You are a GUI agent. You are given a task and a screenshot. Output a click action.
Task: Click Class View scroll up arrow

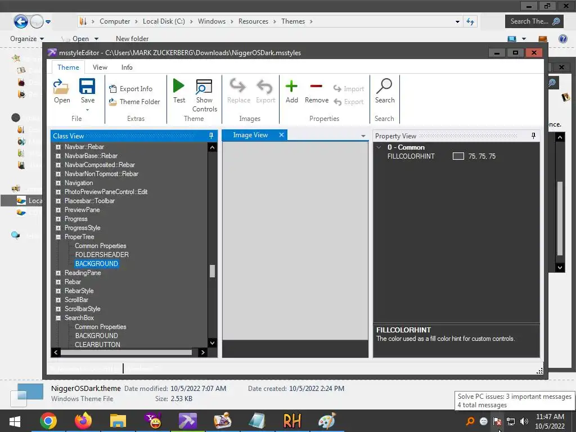[x=212, y=148]
